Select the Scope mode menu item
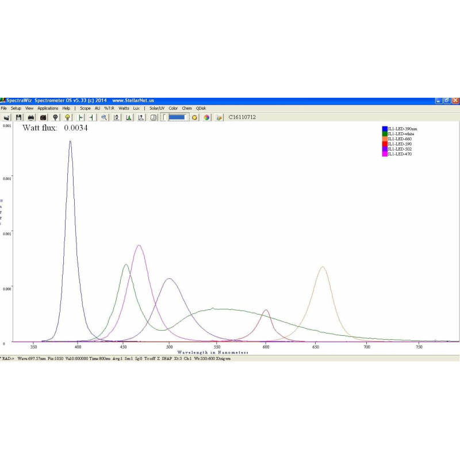 tap(85, 108)
